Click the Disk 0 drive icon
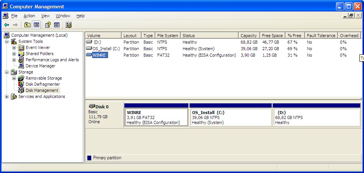This screenshot has width=364, height=173. pyautogui.click(x=92, y=106)
